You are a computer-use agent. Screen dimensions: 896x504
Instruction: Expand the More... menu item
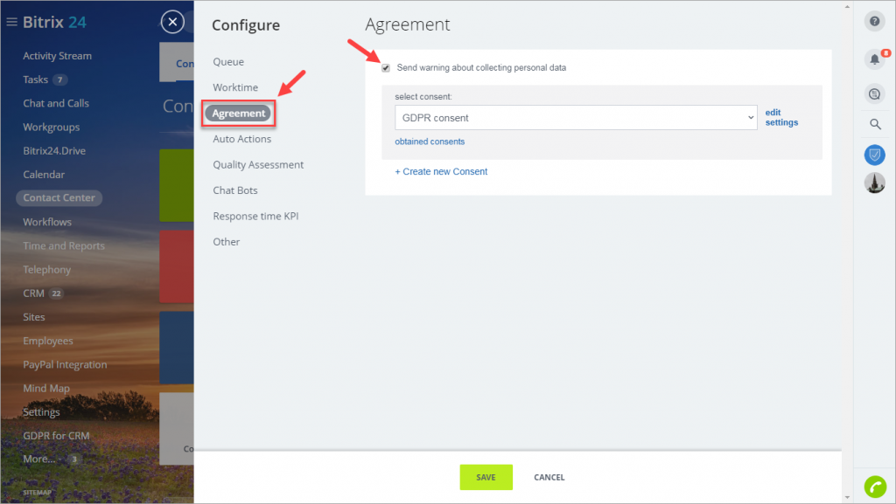tap(38, 459)
